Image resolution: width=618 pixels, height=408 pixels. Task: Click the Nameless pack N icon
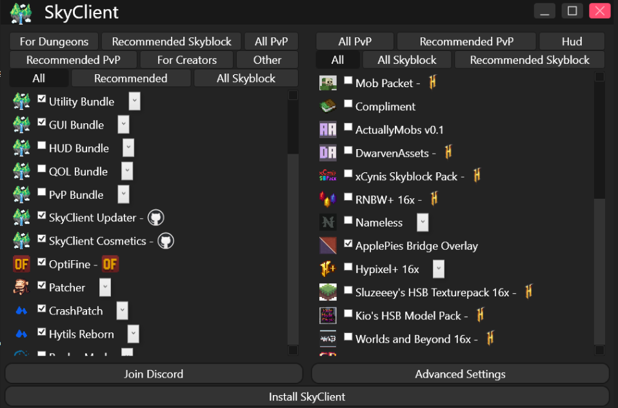328,222
